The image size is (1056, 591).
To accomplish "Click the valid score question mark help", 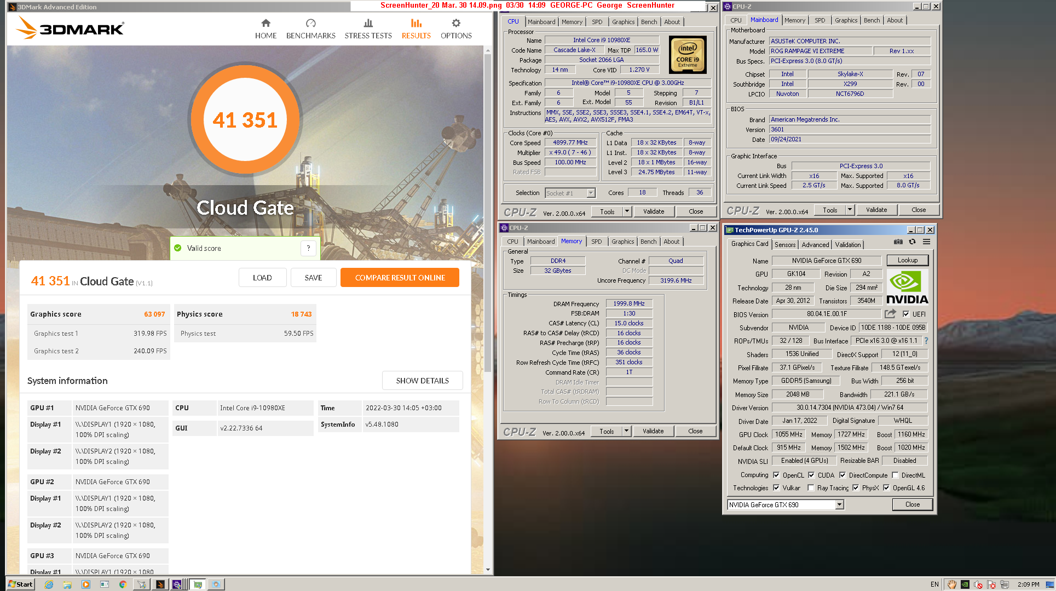I will pyautogui.click(x=308, y=248).
